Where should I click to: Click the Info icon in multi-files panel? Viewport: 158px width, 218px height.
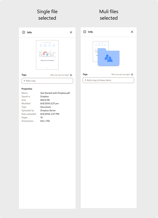pos(85,32)
